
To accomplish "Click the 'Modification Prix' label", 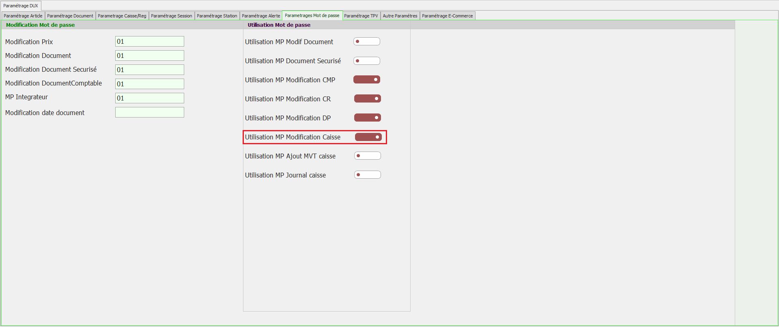I will tap(29, 42).
